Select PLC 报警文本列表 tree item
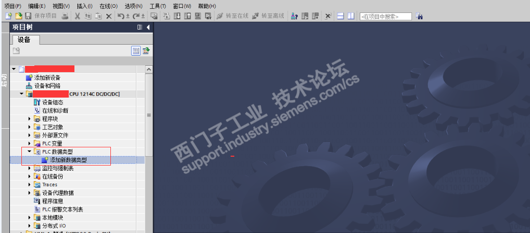 click(62, 210)
